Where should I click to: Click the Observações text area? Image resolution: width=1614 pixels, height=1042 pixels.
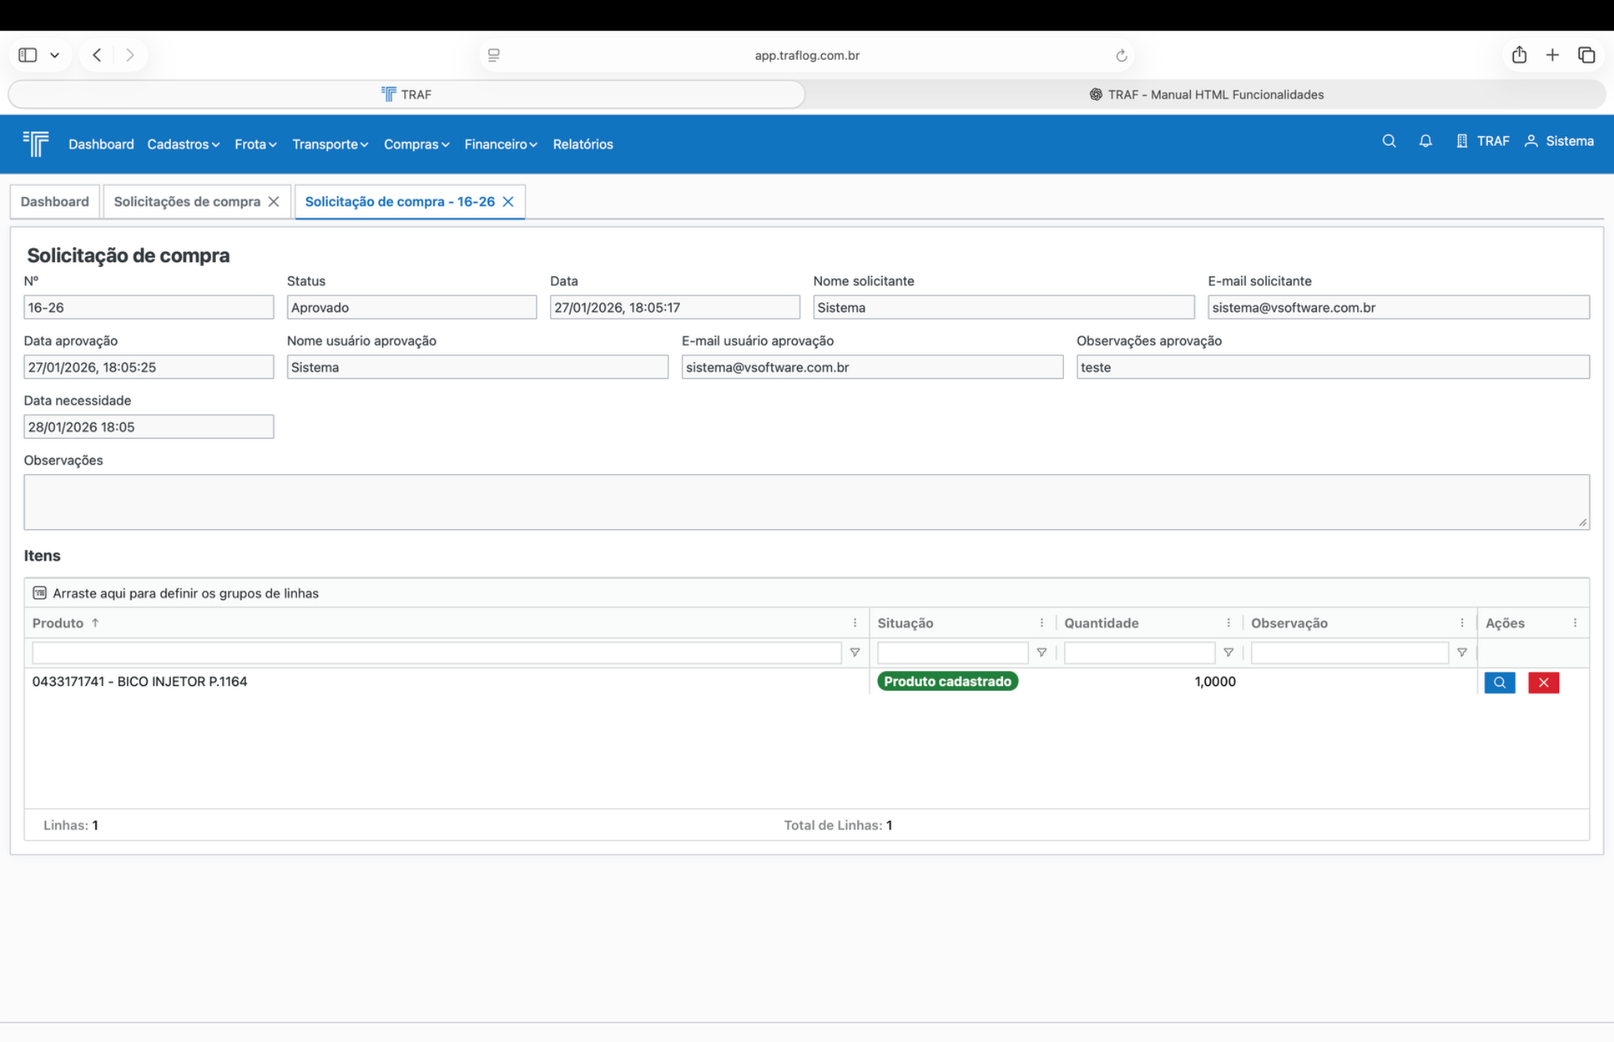[805, 502]
